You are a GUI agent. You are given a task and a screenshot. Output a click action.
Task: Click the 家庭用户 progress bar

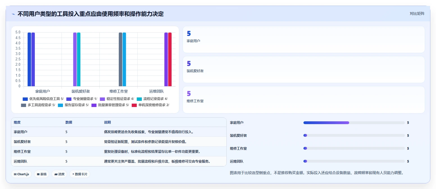tap(354, 123)
